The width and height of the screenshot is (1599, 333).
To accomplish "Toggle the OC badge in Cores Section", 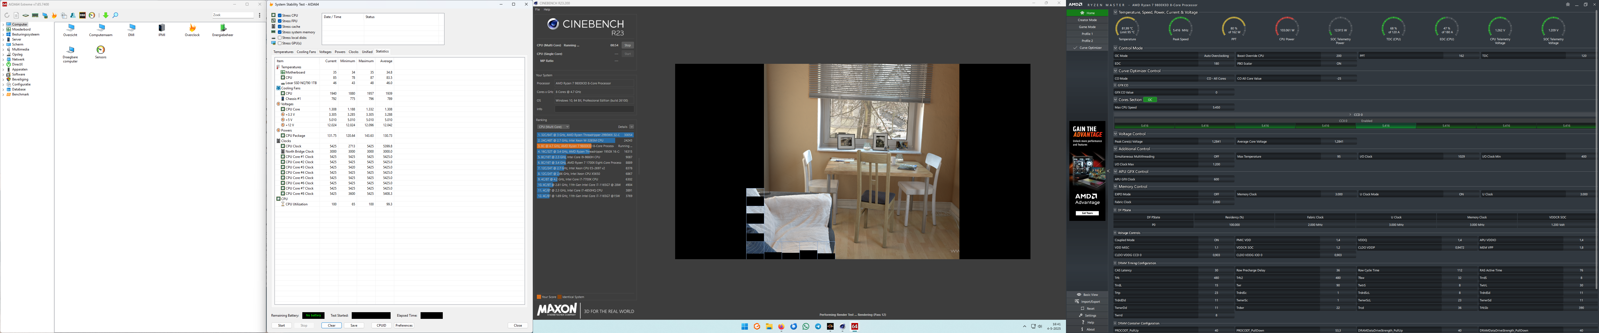I will tap(1150, 100).
